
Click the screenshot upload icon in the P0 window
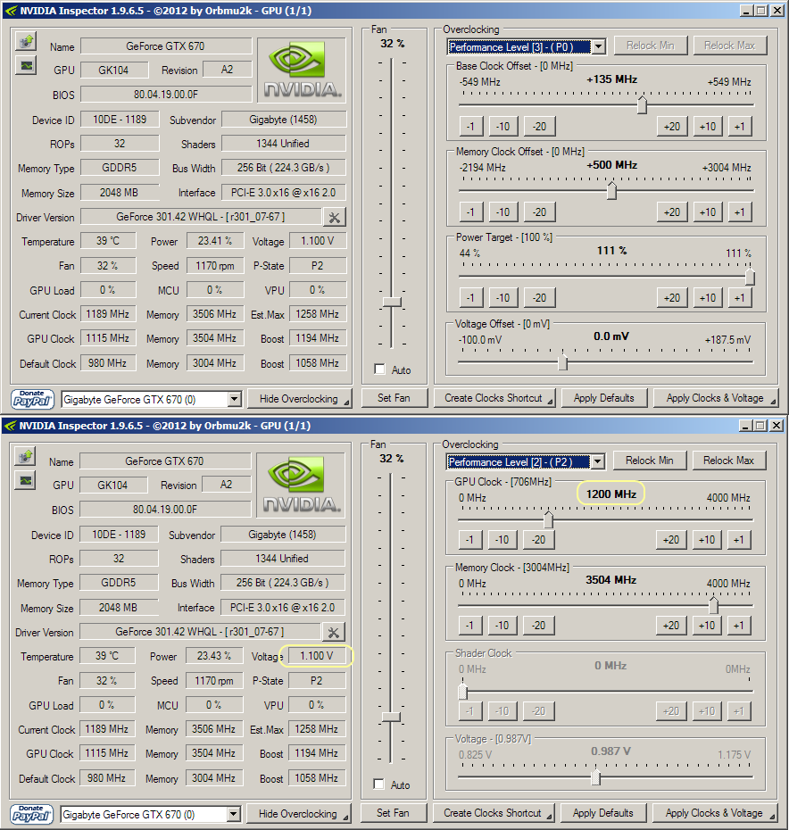[26, 42]
